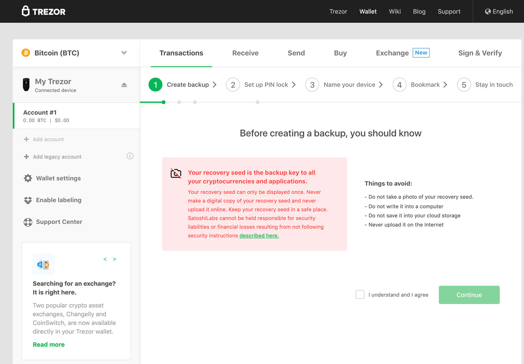The width and height of the screenshot is (524, 364).
Task: Open the Sign & Verify tab
Action: pos(480,53)
